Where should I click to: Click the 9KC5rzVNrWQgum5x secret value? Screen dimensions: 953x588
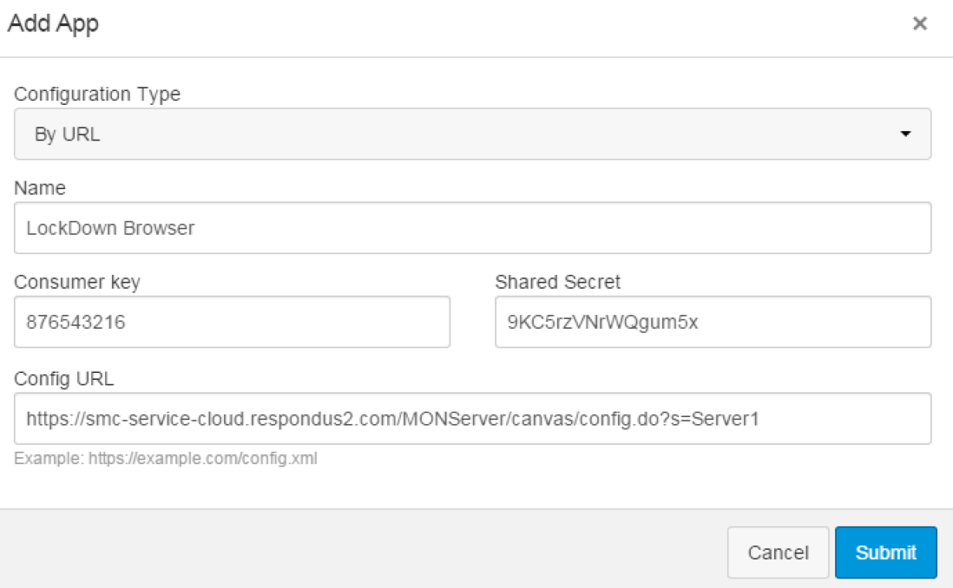tap(602, 322)
